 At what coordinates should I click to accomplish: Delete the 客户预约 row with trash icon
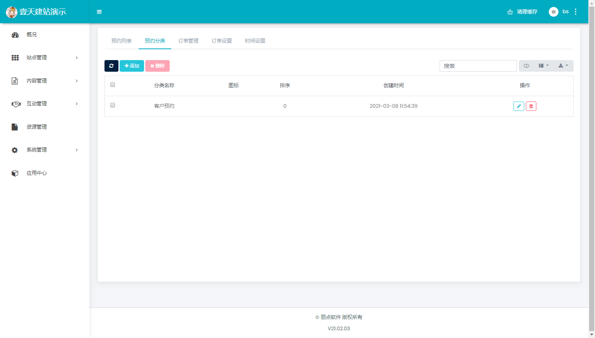coord(531,106)
